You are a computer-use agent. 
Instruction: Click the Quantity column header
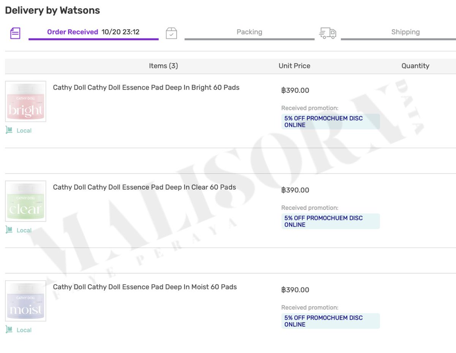click(415, 66)
